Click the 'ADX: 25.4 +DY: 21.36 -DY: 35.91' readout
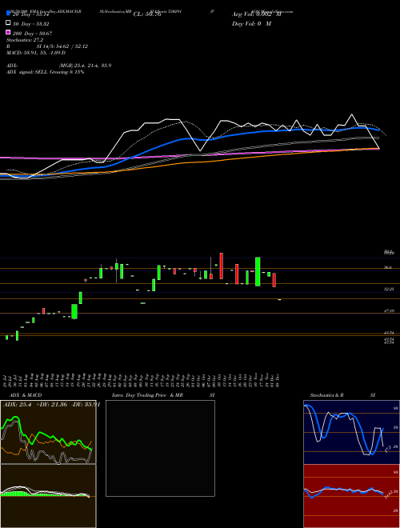 coord(51,404)
